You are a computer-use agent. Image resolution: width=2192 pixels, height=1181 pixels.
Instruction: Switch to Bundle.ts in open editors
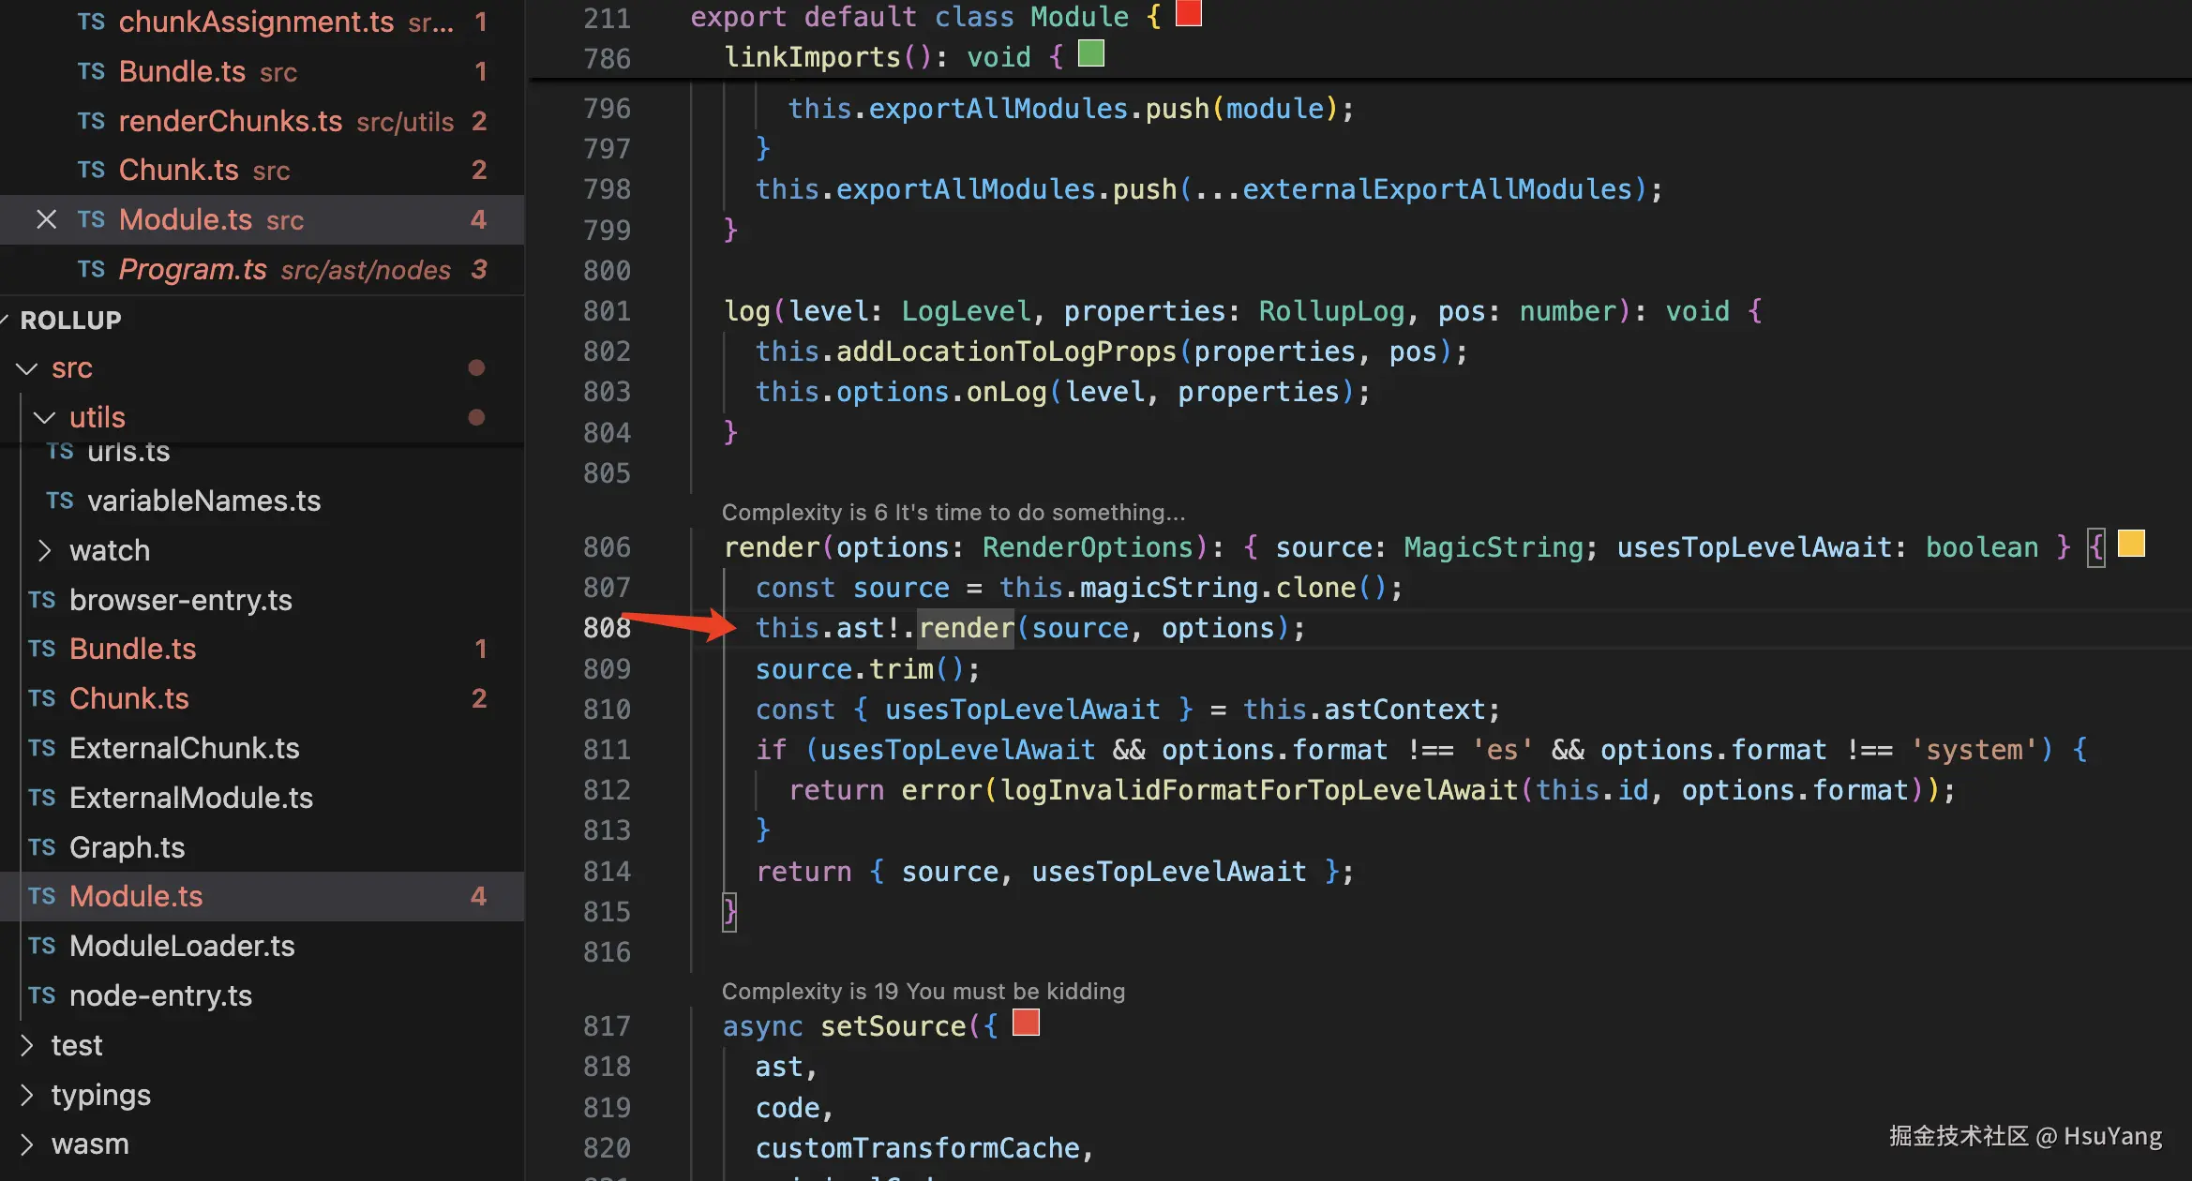coord(182,71)
